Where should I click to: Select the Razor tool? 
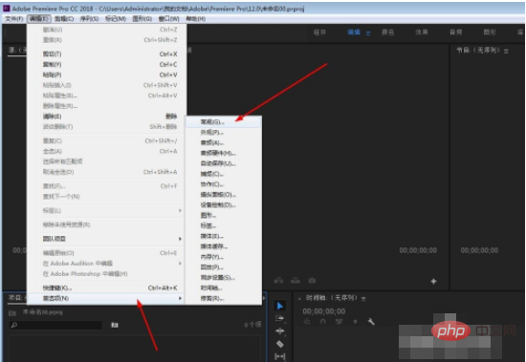pyautogui.click(x=280, y=344)
